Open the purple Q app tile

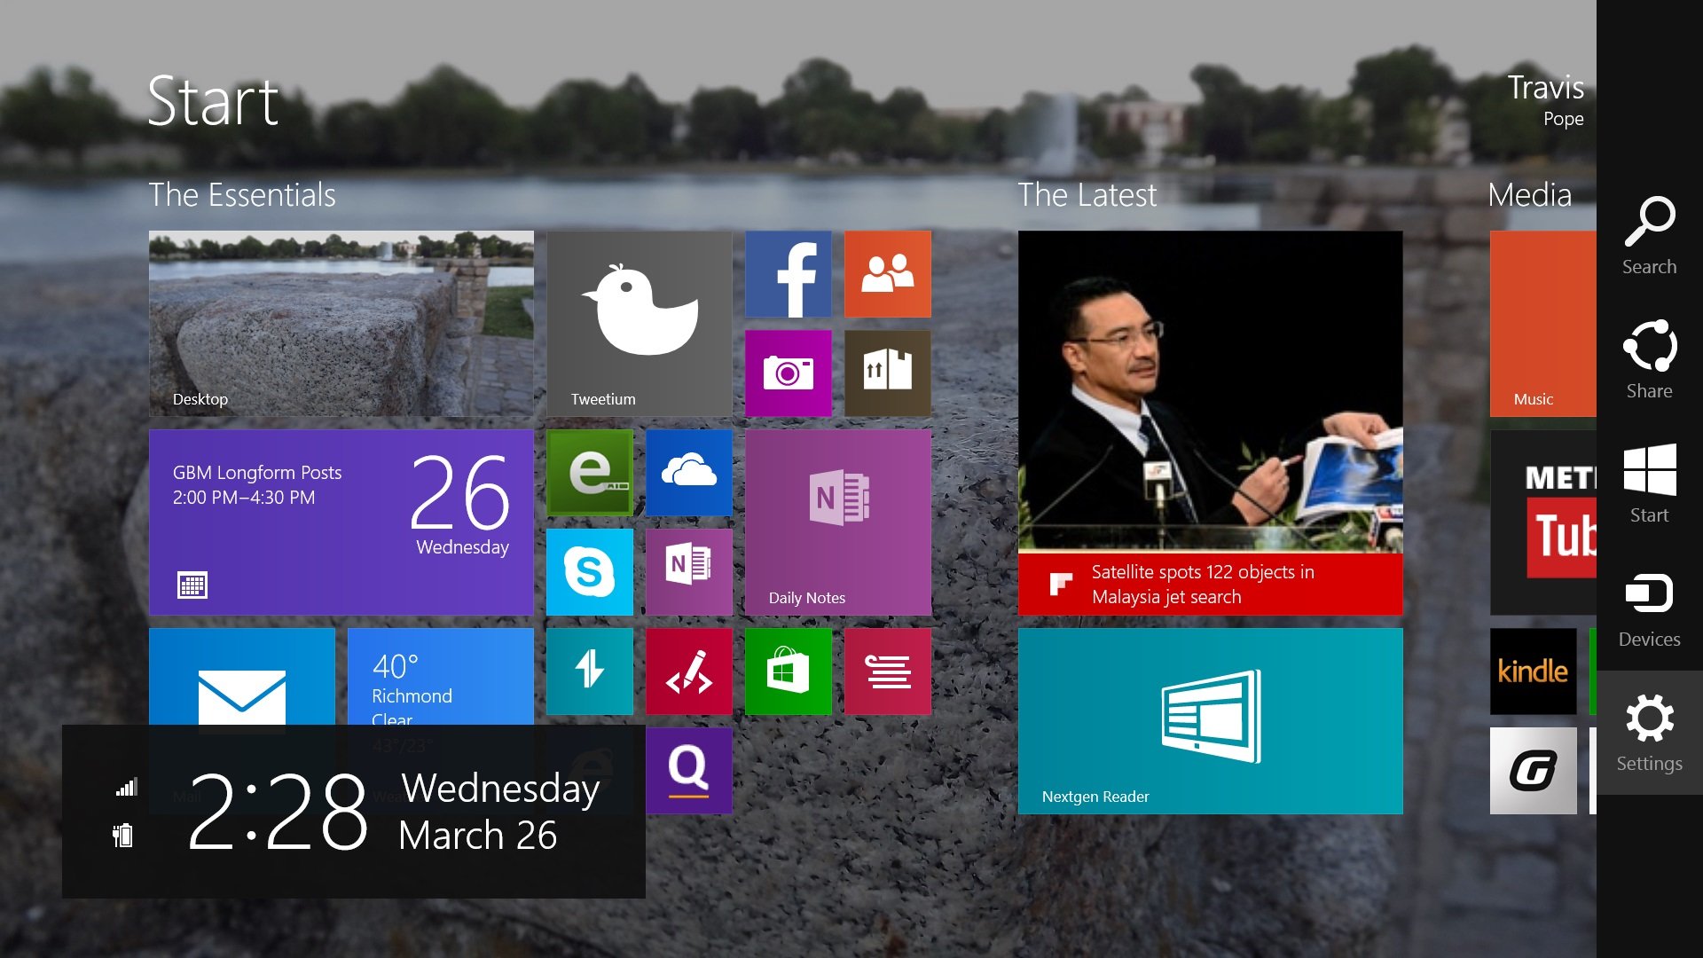pyautogui.click(x=689, y=770)
